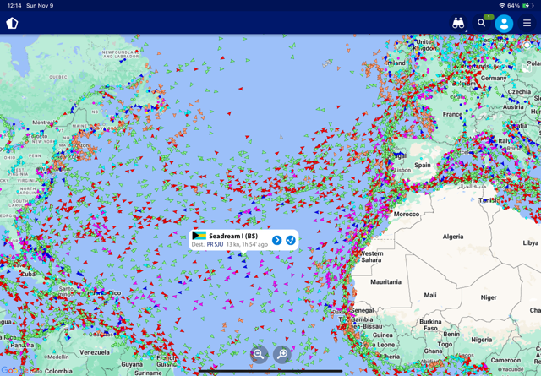Click the Venezuela label on map
This screenshot has width=541, height=376.
(95, 351)
